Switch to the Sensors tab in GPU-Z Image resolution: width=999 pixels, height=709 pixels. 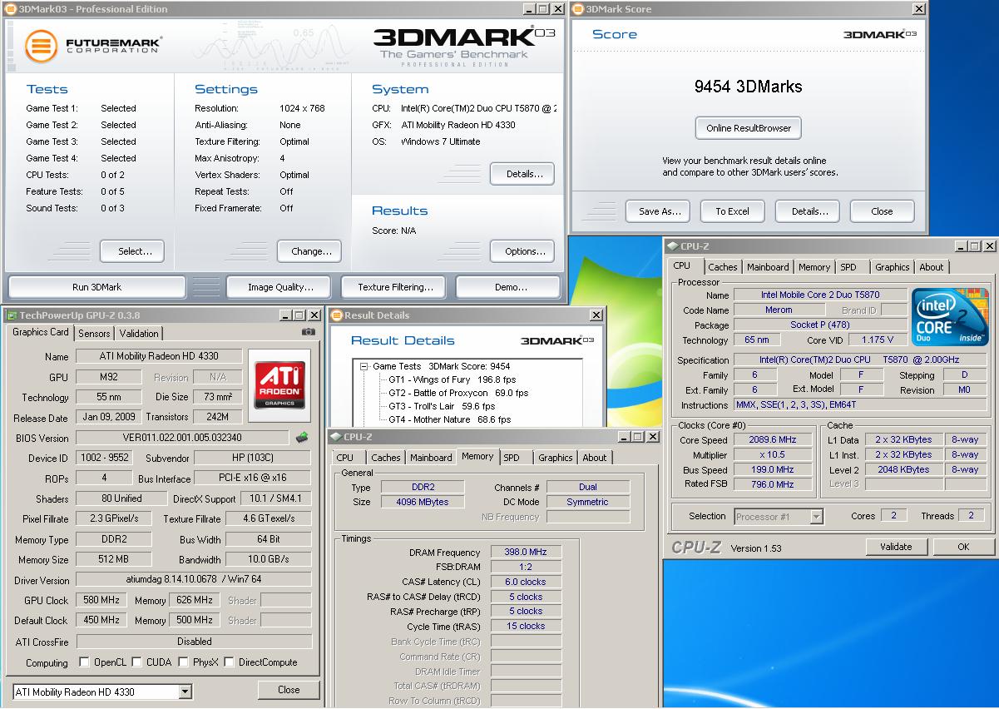(x=94, y=333)
